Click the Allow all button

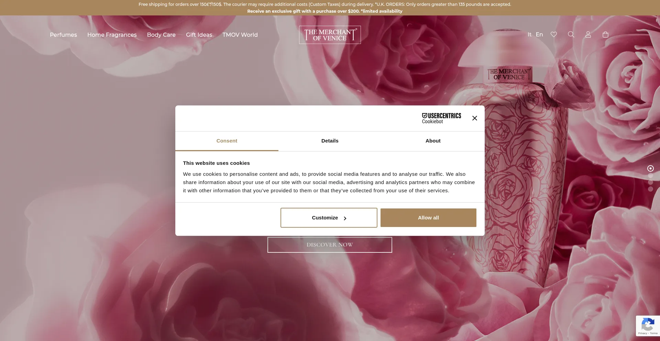coord(428,218)
